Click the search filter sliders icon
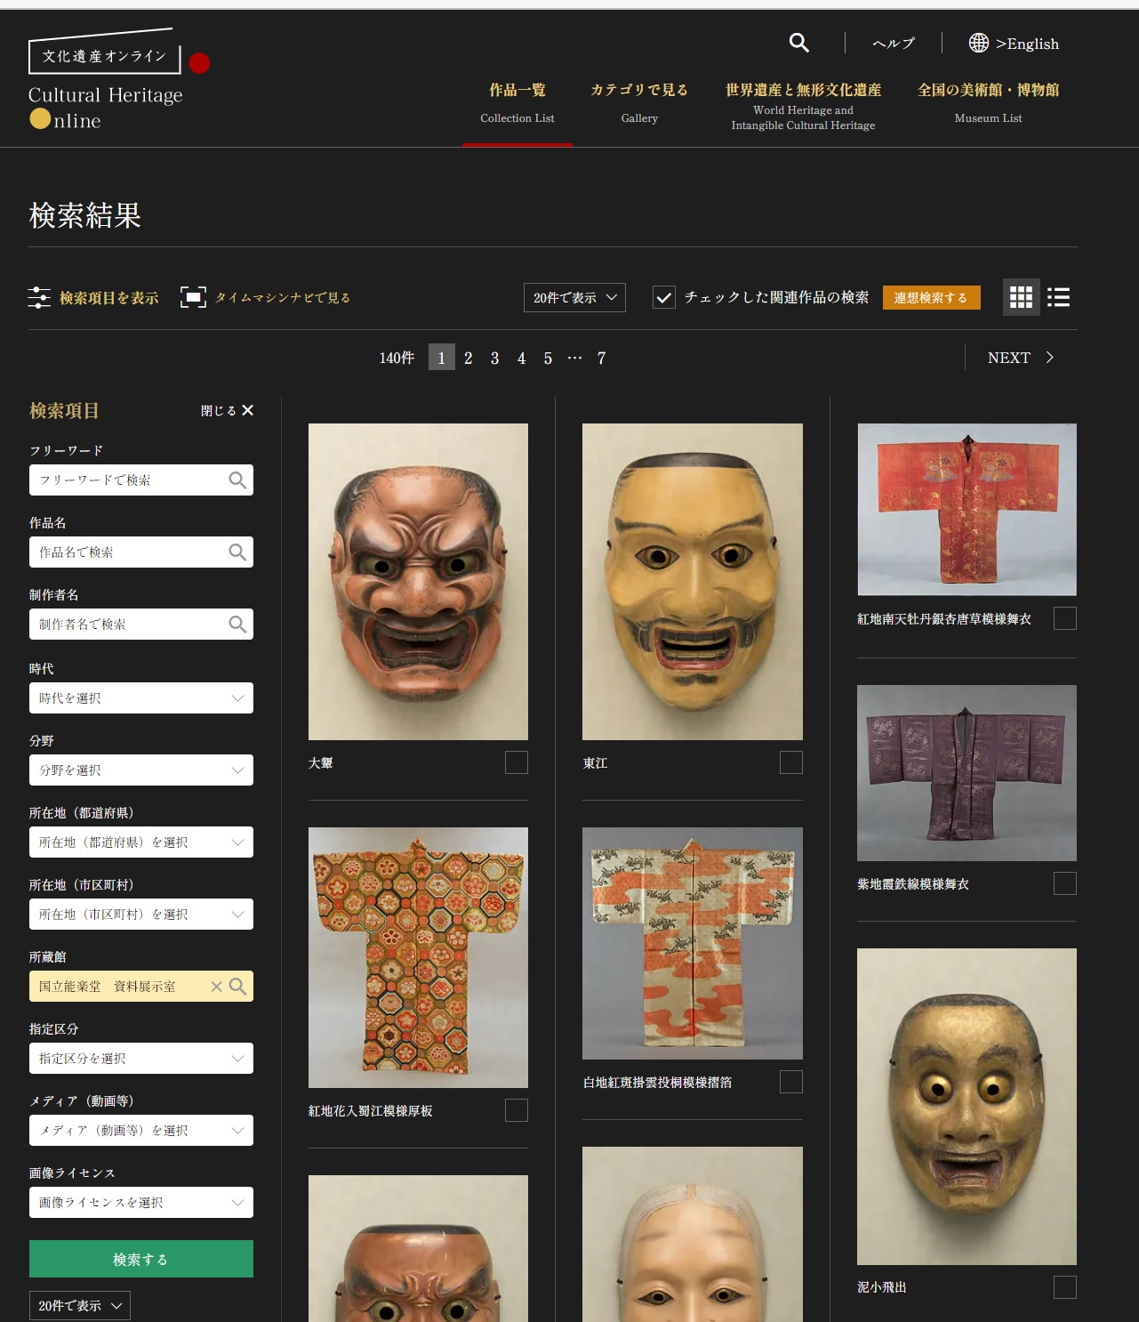This screenshot has width=1139, height=1322. coord(39,297)
